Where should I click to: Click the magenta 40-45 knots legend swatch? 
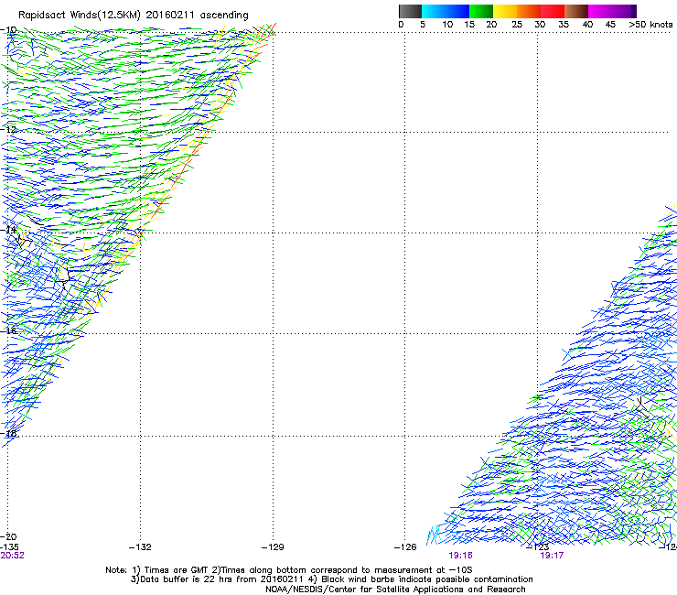pyautogui.click(x=600, y=11)
